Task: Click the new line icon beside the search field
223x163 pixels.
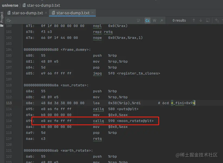Action: (139, 20)
